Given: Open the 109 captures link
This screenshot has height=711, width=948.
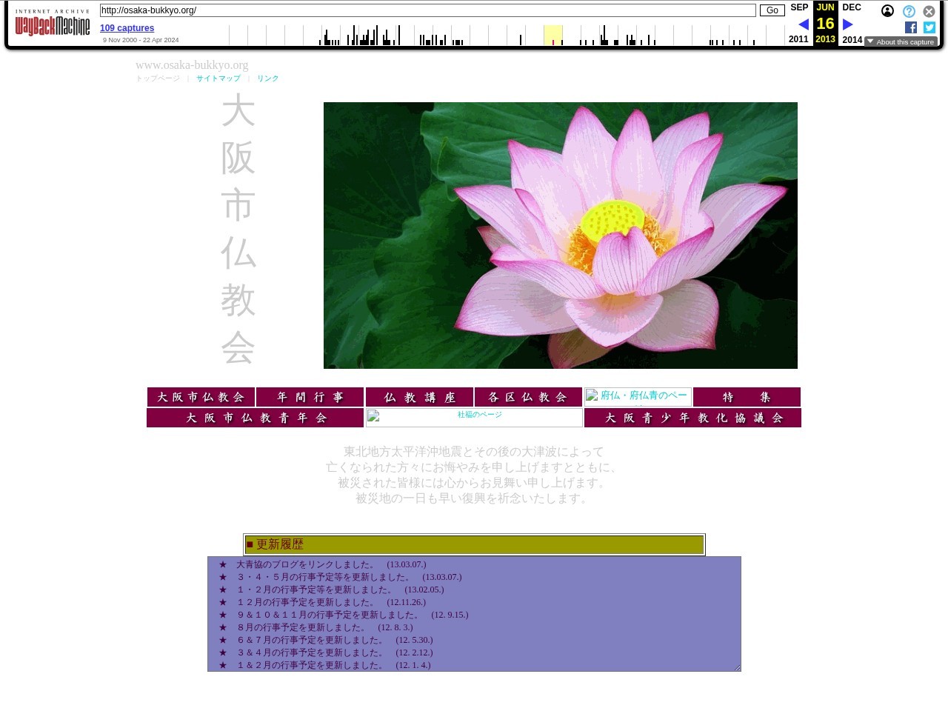Looking at the screenshot, I should (127, 28).
